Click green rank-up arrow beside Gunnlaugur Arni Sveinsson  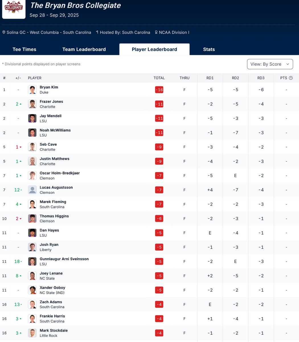pyautogui.click(x=22, y=261)
